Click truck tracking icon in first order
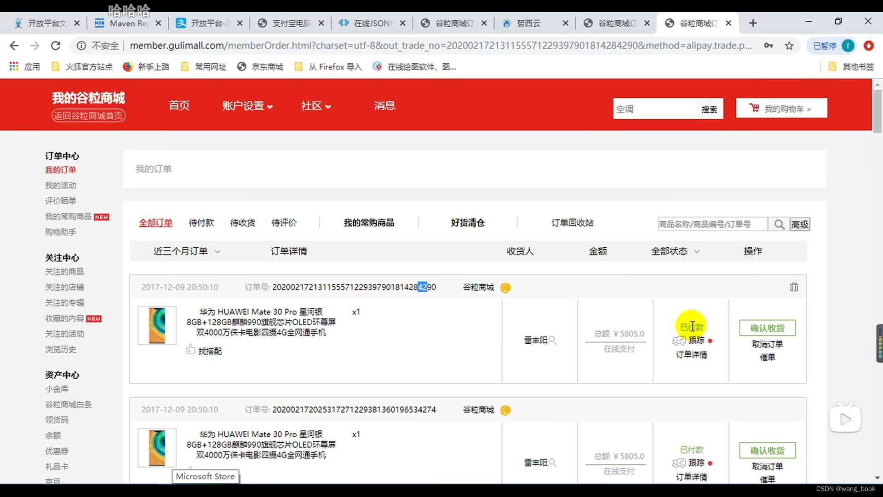This screenshot has width=883, height=497. pos(679,341)
